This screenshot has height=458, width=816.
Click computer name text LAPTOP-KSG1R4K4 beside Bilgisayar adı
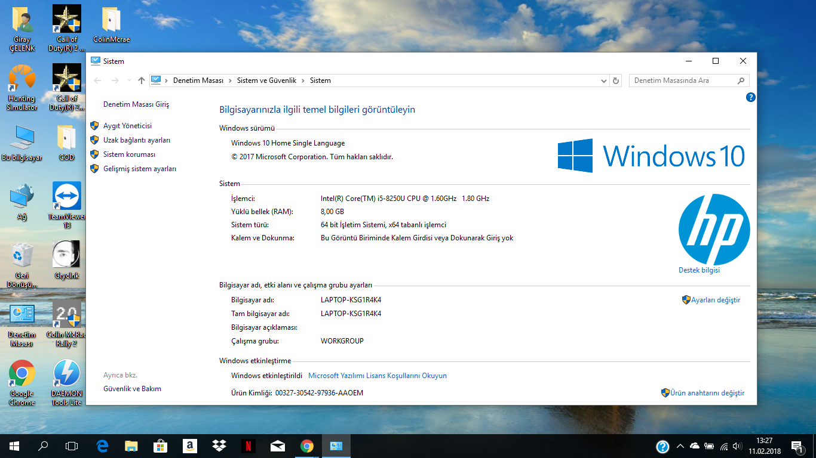(351, 300)
